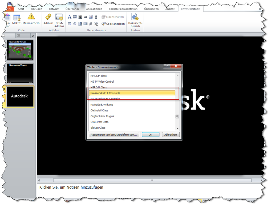This screenshot has height=204, width=268.
Task: Click Code anzeigen in Steuerelemente
Action: click(113, 24)
